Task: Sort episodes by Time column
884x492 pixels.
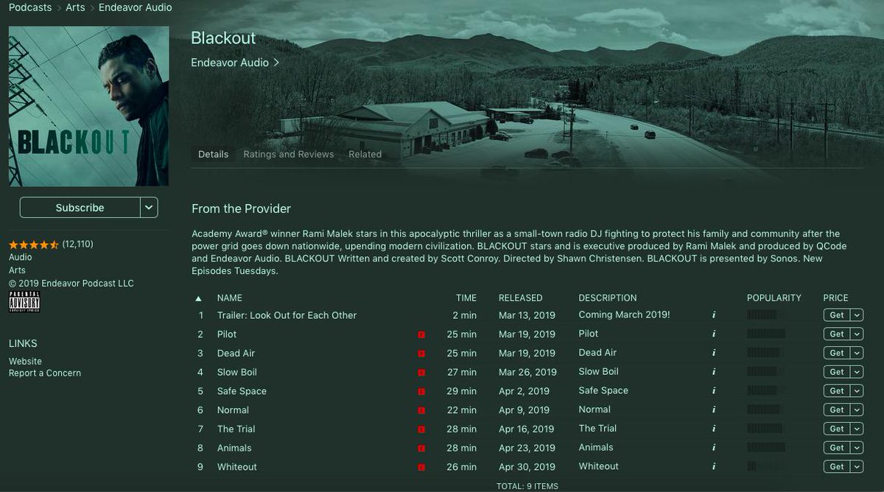Action: pyautogui.click(x=466, y=298)
